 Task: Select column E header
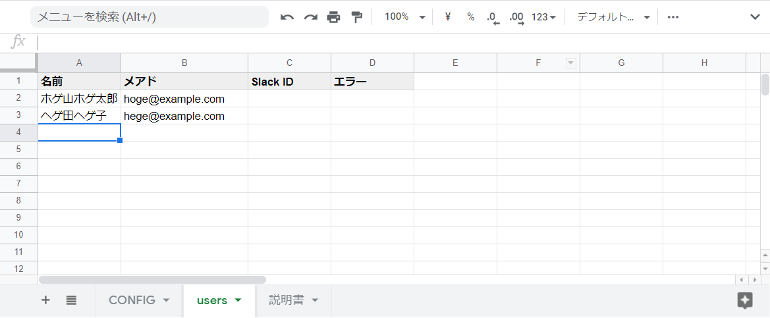pyautogui.click(x=456, y=63)
